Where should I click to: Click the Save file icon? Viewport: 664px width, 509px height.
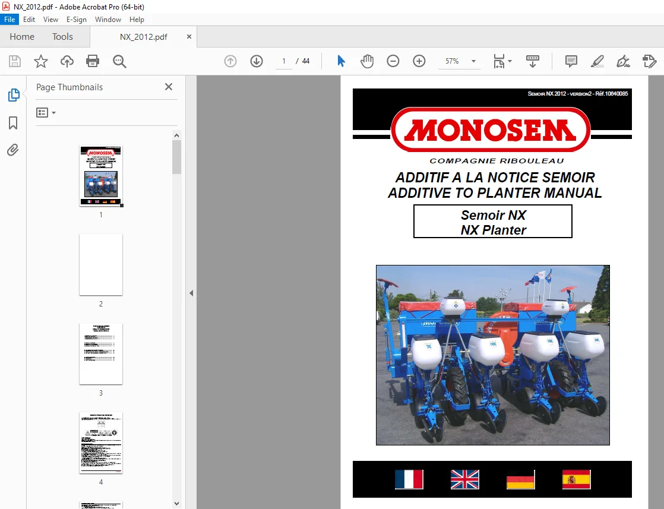[15, 61]
